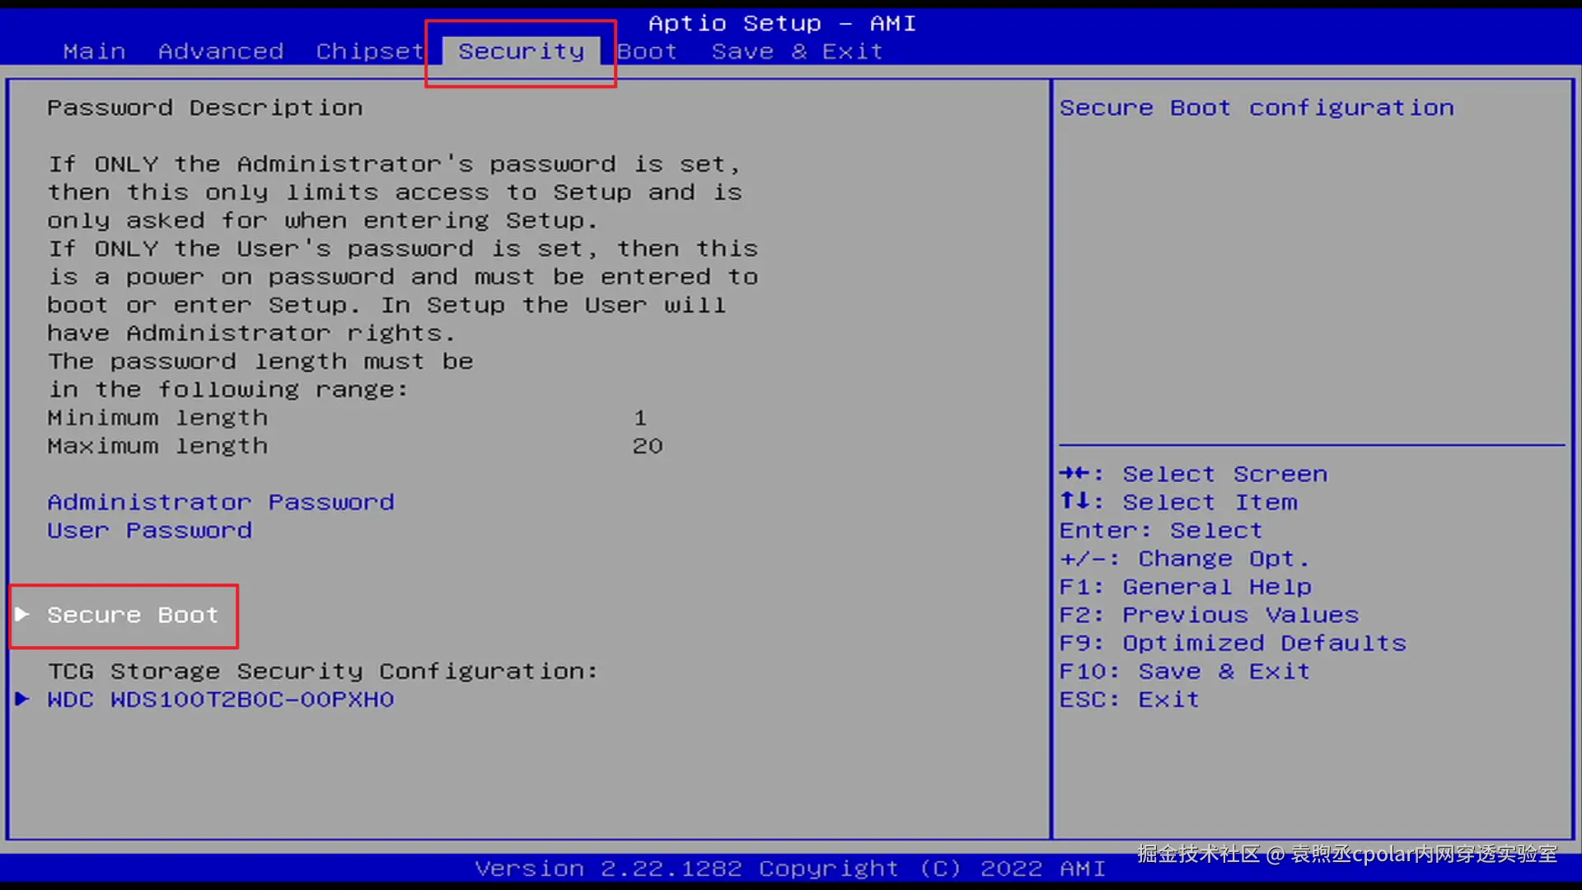
Task: Click the ESC Exit hint
Action: (1129, 699)
